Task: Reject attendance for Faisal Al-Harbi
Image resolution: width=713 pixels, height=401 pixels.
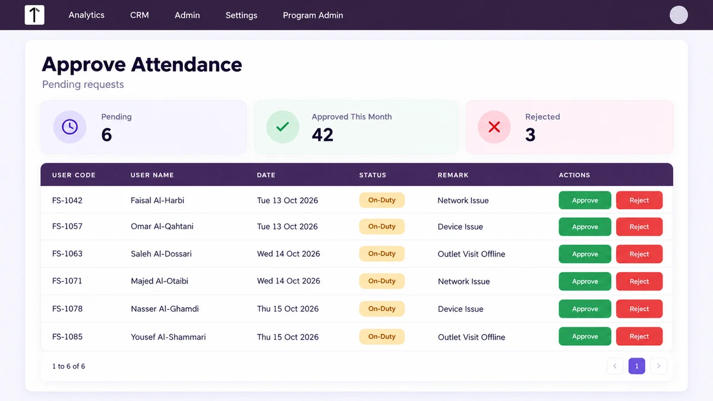Action: coord(639,200)
